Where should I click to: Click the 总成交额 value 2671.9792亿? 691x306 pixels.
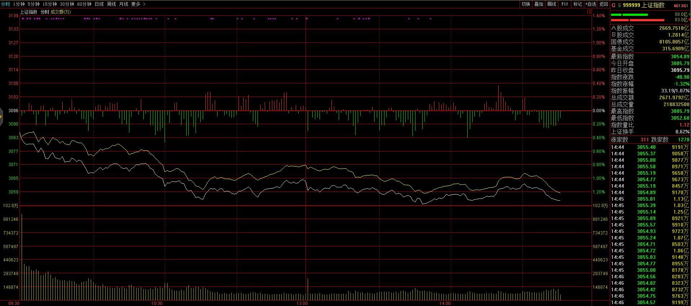674,97
